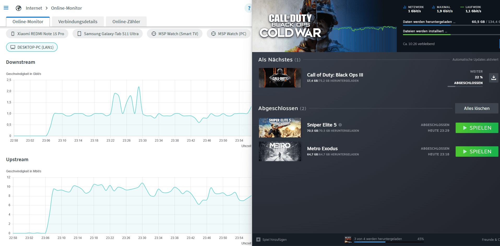Click the Black Ops Cold War banner art
The width and height of the screenshot is (500, 246).
[x=324, y=26]
